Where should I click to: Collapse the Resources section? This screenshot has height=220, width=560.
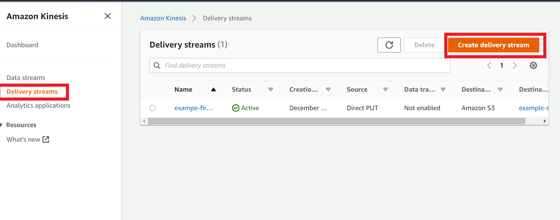point(1,125)
